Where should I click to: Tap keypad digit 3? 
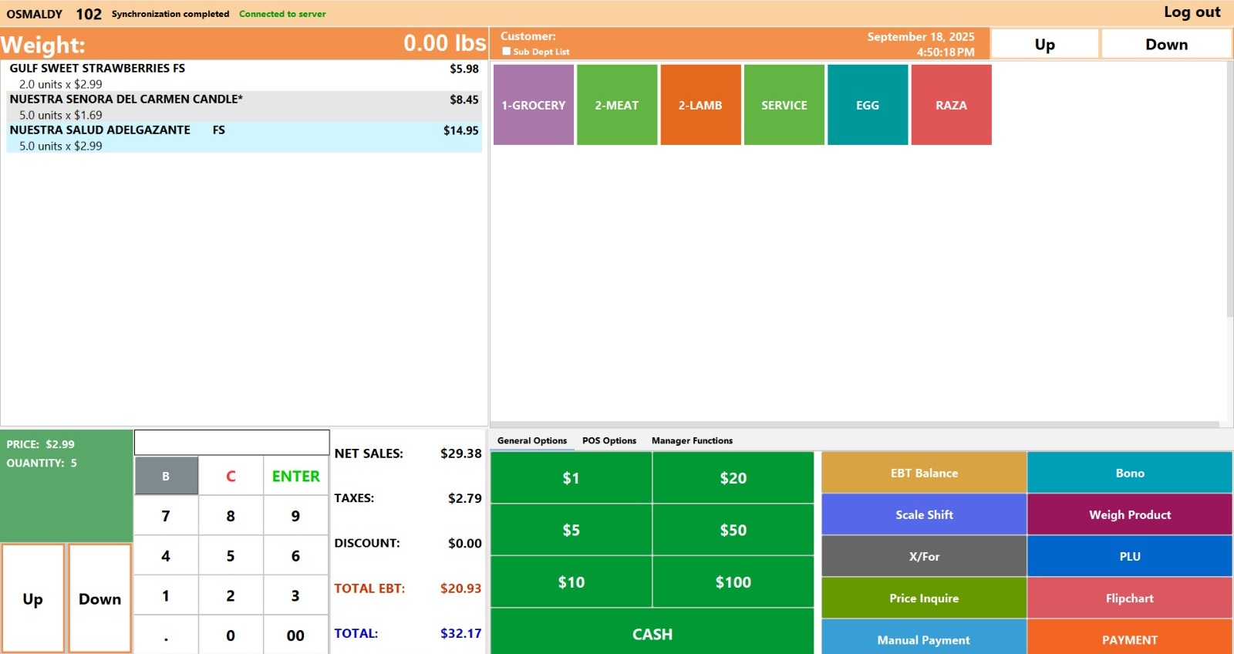[x=296, y=595]
